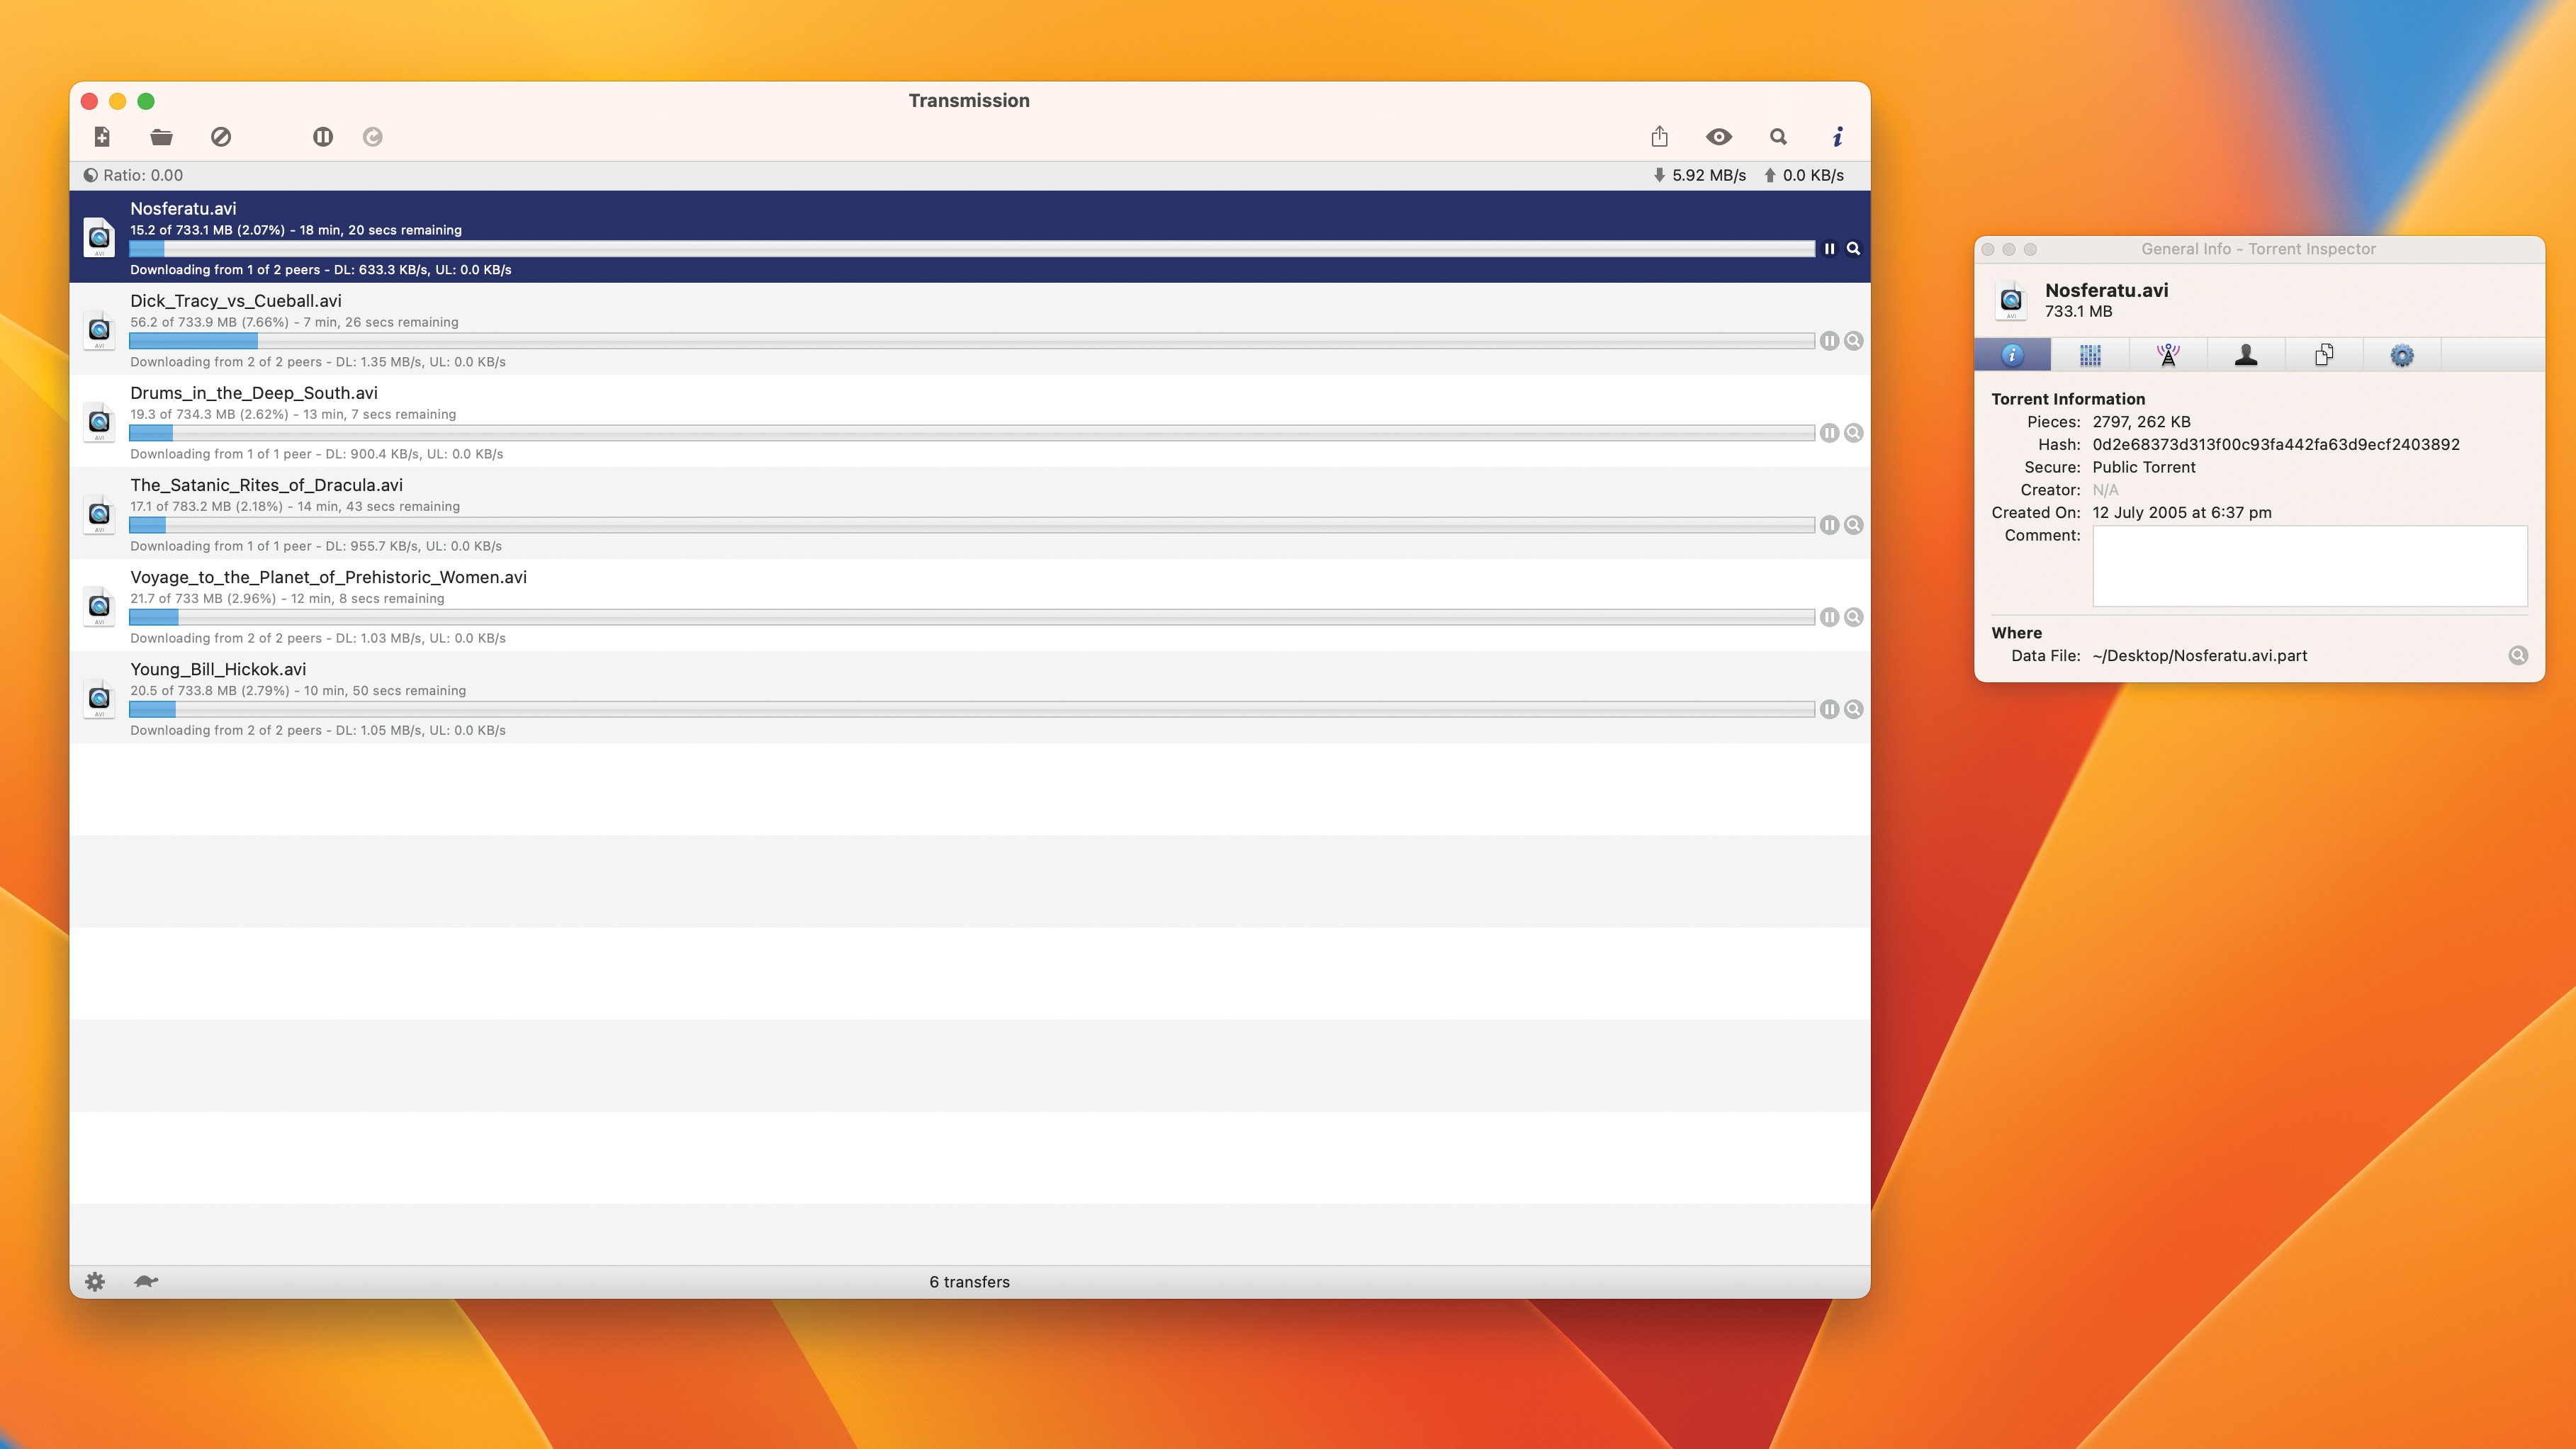Click the Dick_Tracy_vs_Cueball.avi file icon
This screenshot has width=2576, height=1449.
pyautogui.click(x=99, y=329)
